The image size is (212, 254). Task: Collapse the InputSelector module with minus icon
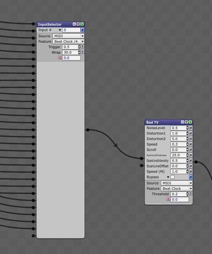pyautogui.click(x=74, y=24)
